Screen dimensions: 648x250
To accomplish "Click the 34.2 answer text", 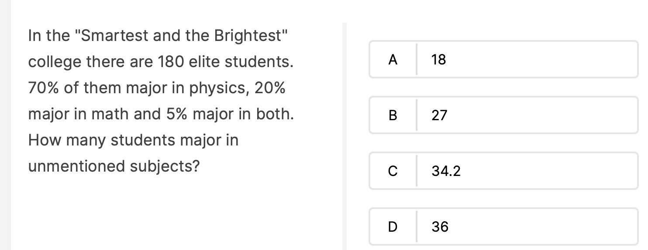I will (446, 171).
